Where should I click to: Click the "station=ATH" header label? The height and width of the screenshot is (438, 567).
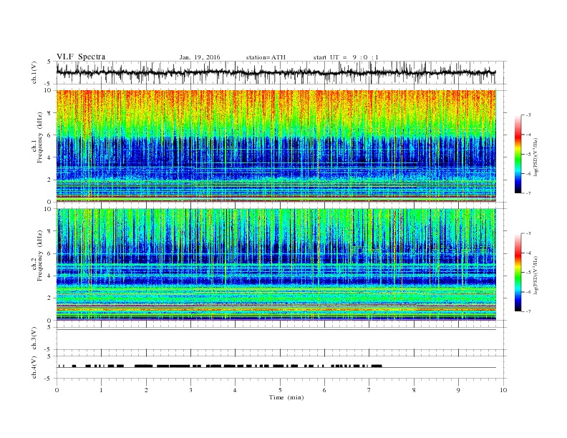pos(266,57)
